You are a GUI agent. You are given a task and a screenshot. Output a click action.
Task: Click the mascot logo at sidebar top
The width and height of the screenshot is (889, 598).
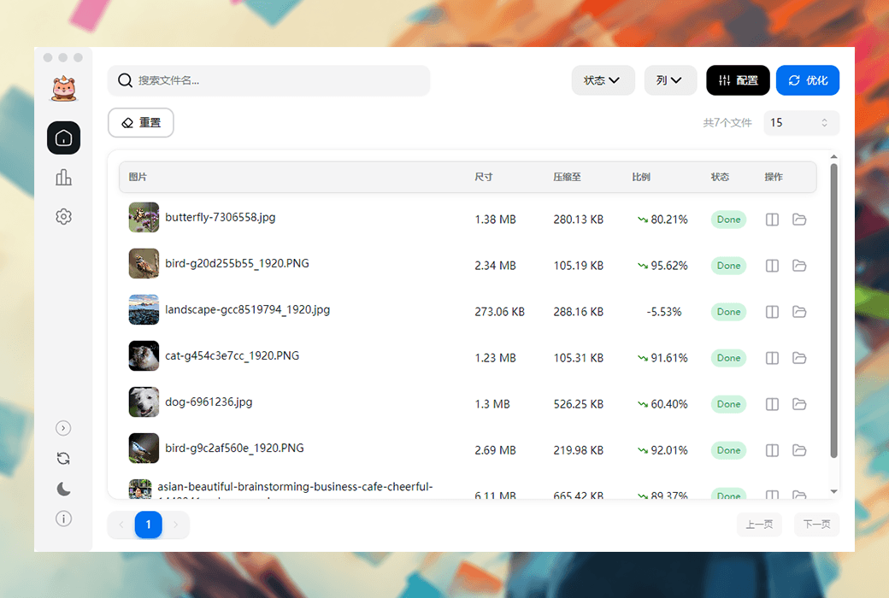pos(63,86)
